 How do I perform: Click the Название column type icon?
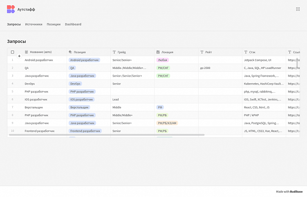27,52
